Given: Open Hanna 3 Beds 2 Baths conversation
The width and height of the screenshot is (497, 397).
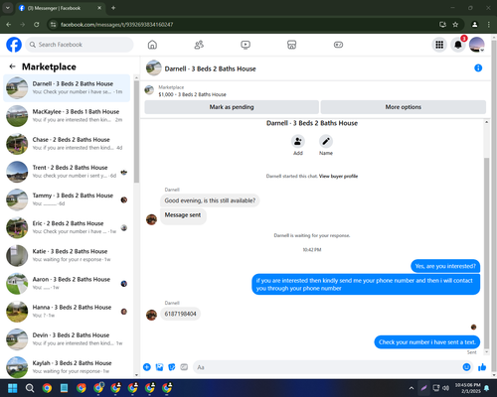Looking at the screenshot, I should pos(67,312).
